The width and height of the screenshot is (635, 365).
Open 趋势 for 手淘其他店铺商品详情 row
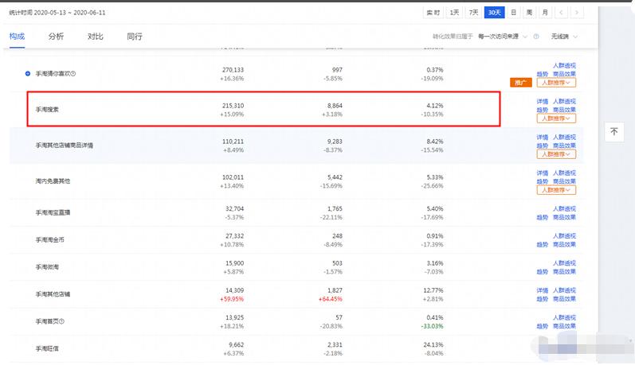(x=543, y=146)
